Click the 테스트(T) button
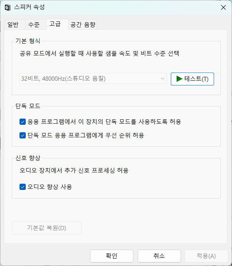 192,79
